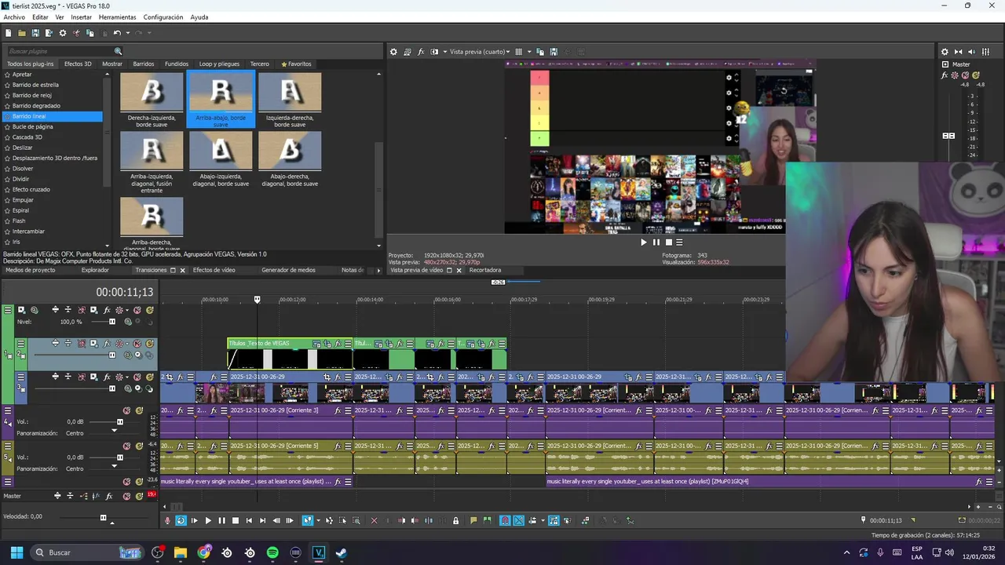Screen dimensions: 1005x565
Task: Toggle loop playback button
Action: coord(181,520)
